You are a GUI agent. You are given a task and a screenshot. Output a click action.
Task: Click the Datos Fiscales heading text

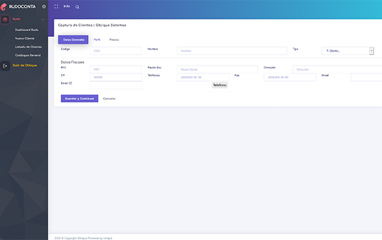[73, 62]
